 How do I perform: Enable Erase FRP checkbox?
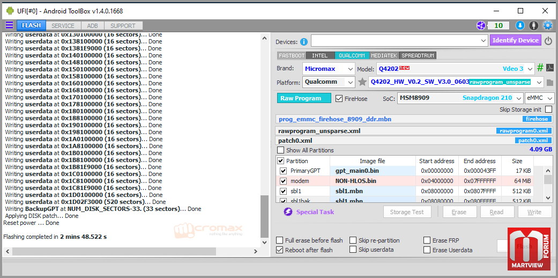(427, 240)
